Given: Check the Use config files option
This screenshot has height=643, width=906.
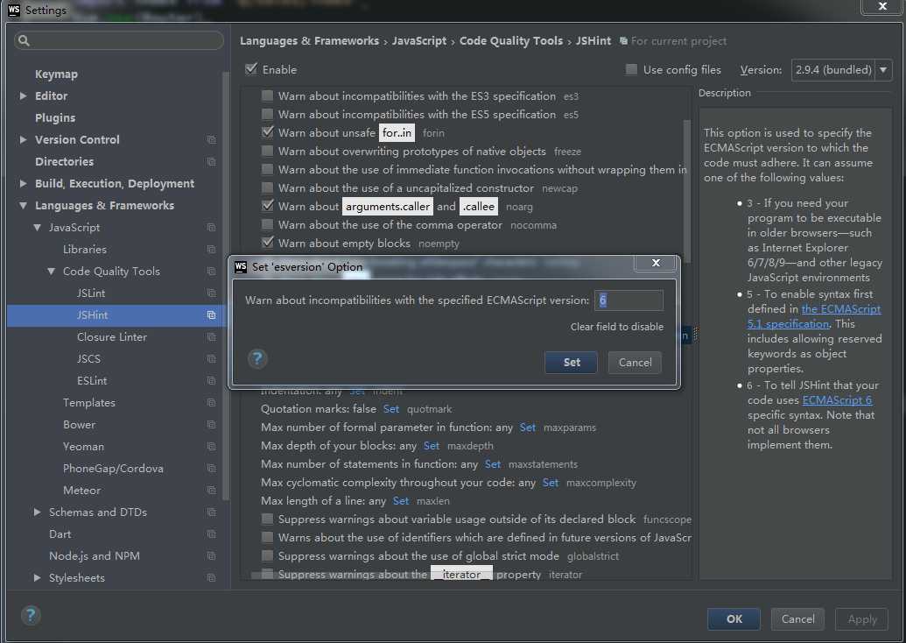Looking at the screenshot, I should pyautogui.click(x=631, y=70).
